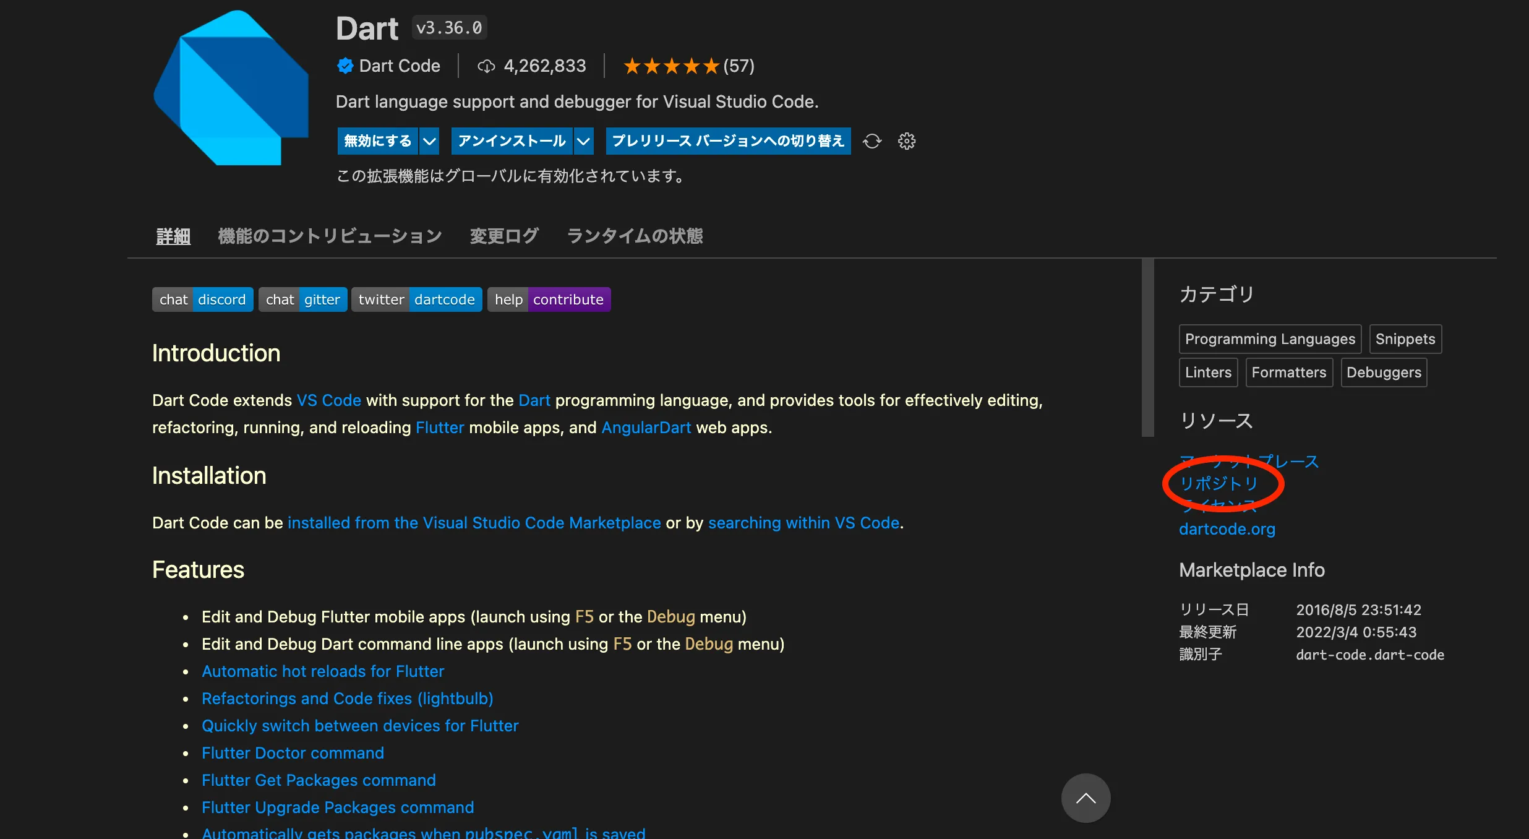Switch to the 変更ログ tab
Screen dimensions: 1529x839
pos(503,236)
